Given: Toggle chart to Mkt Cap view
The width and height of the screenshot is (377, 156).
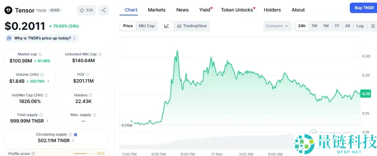Looking at the screenshot, I should tap(147, 26).
